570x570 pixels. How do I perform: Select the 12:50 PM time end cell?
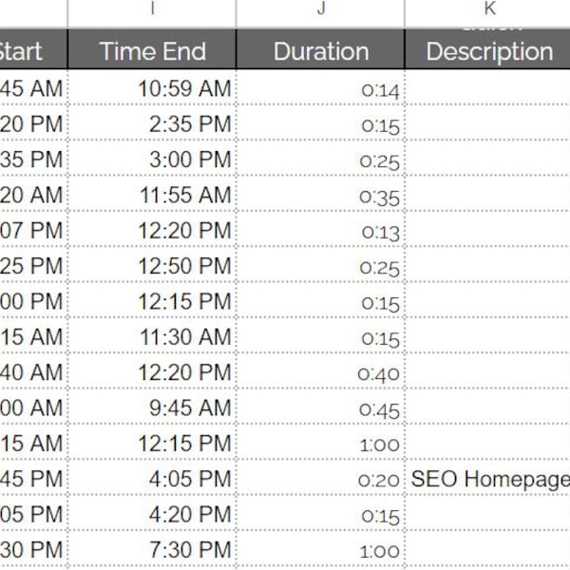(x=152, y=265)
